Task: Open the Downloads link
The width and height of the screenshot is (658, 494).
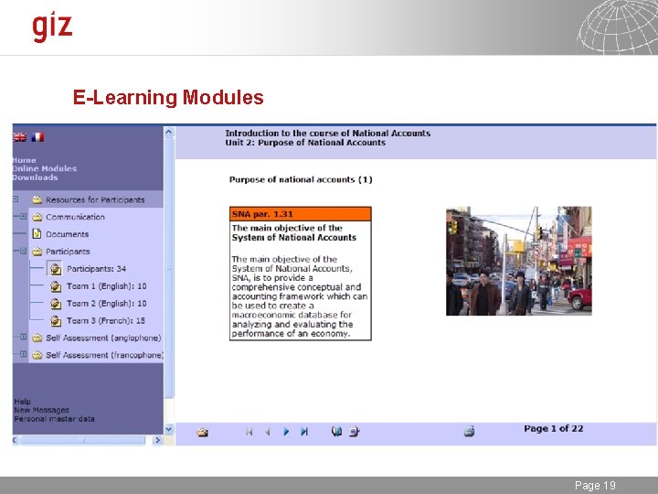Action: (x=36, y=177)
